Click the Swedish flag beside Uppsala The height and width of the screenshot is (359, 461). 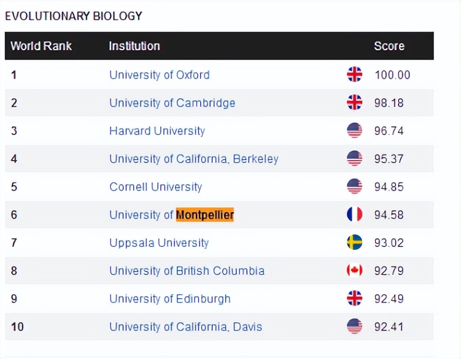tap(355, 243)
